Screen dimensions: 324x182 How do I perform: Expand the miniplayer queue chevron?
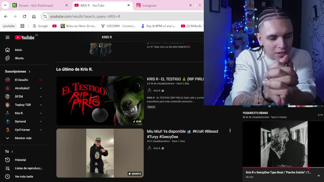tap(319, 176)
